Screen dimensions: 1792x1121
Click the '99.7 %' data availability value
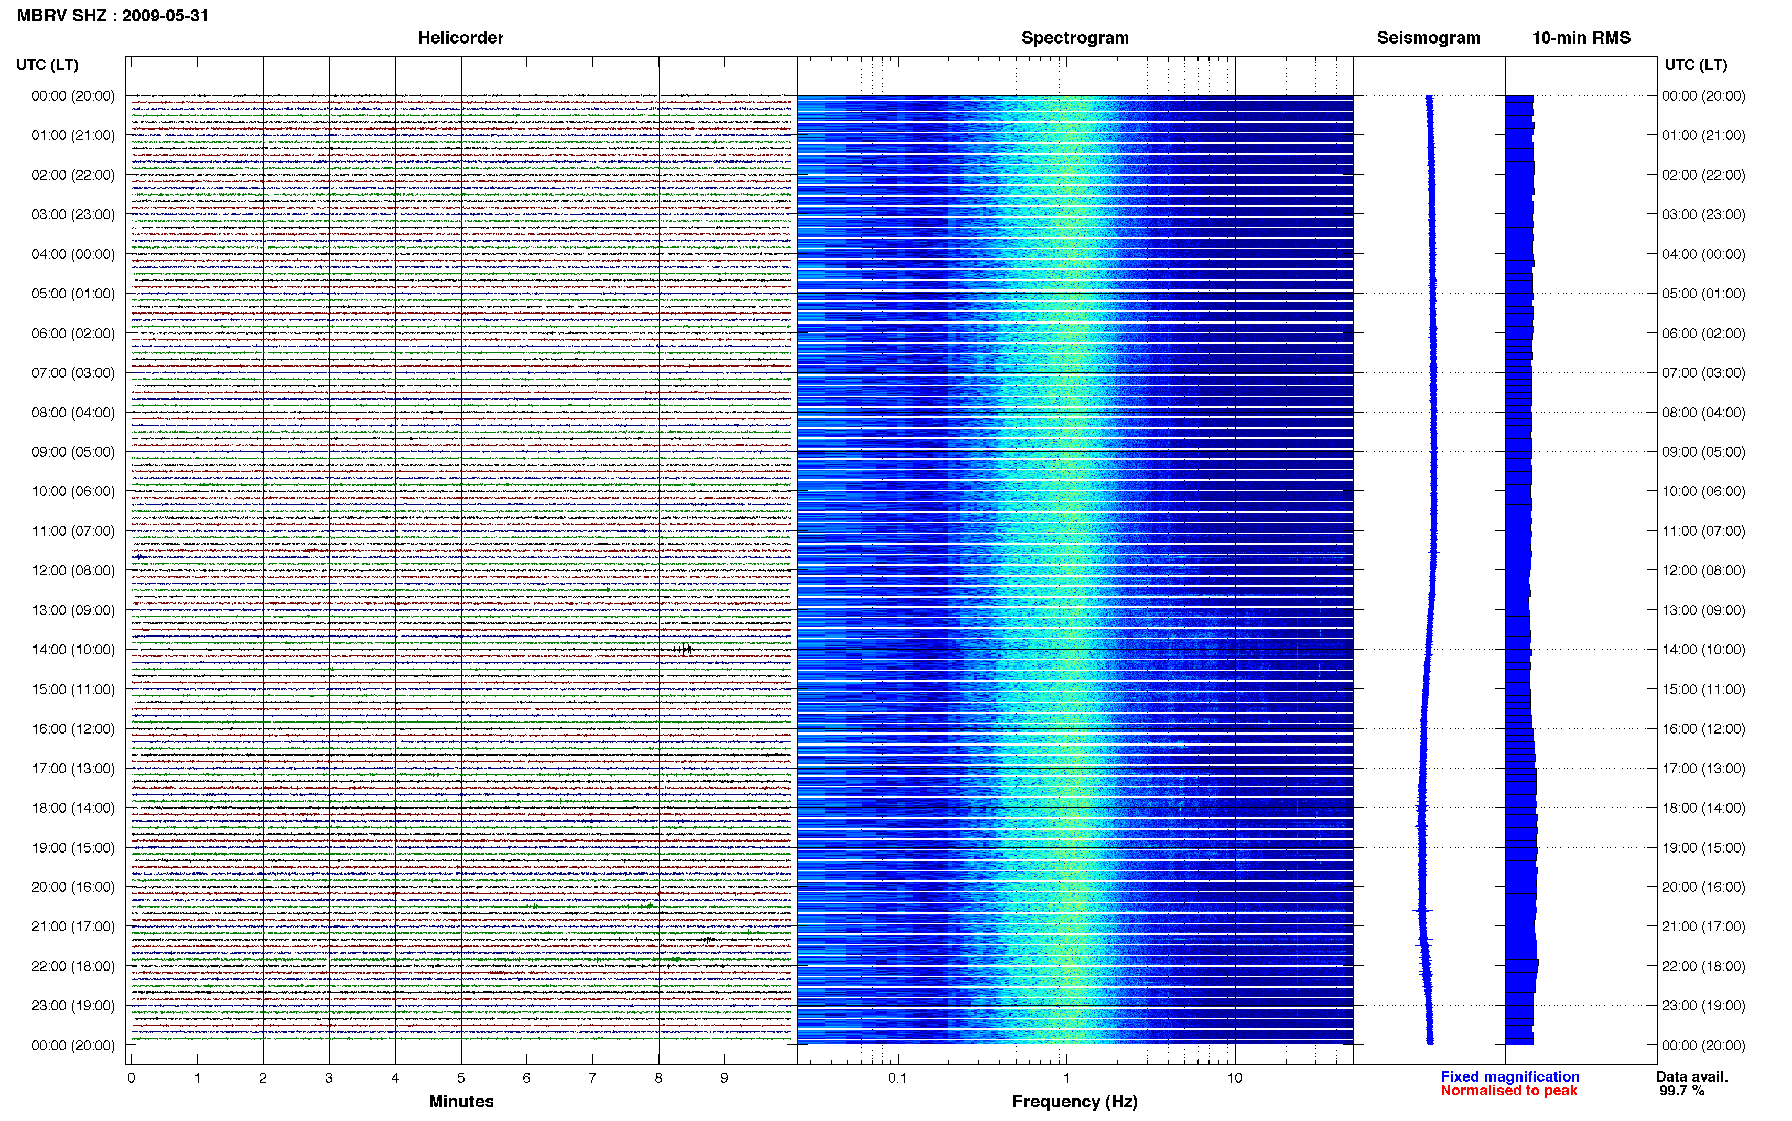coord(1681,1091)
